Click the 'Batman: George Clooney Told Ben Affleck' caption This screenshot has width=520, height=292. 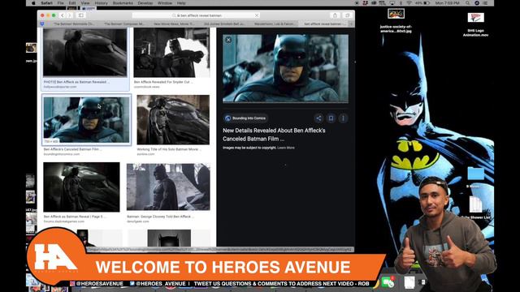pyautogui.click(x=161, y=217)
